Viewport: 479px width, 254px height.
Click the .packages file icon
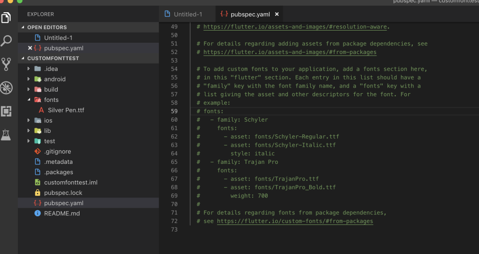(x=38, y=172)
